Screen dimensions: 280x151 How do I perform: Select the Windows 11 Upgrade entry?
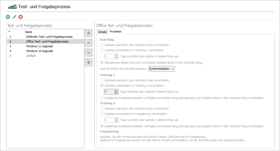pyautogui.click(x=39, y=46)
